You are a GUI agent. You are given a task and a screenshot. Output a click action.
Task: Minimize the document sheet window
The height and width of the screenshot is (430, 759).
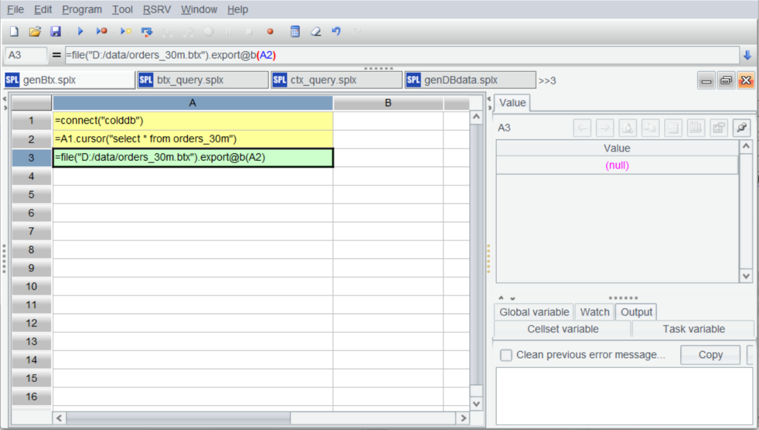706,81
